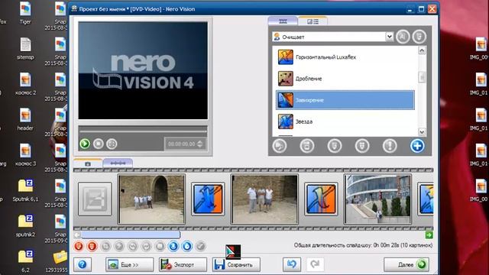489x275 pixels.
Task: Select the glass building photo thumbnail
Action: (x=377, y=199)
